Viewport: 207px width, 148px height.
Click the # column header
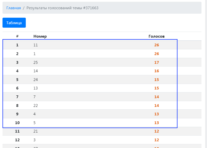[x=17, y=36]
